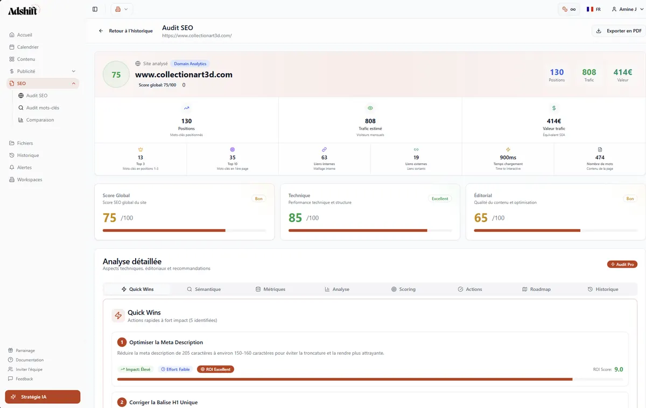Screen dimensions: 646x408
Task: Click the Stratégie IA button
Action: point(43,397)
